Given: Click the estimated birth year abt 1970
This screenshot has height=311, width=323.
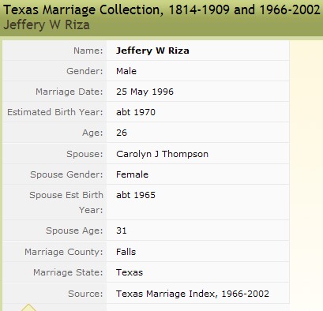Looking at the screenshot, I should (136, 112).
